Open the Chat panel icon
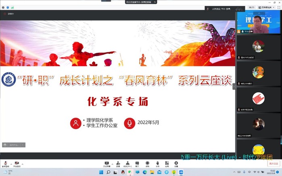Viewport: 282px width, 176px height. (x=137, y=164)
